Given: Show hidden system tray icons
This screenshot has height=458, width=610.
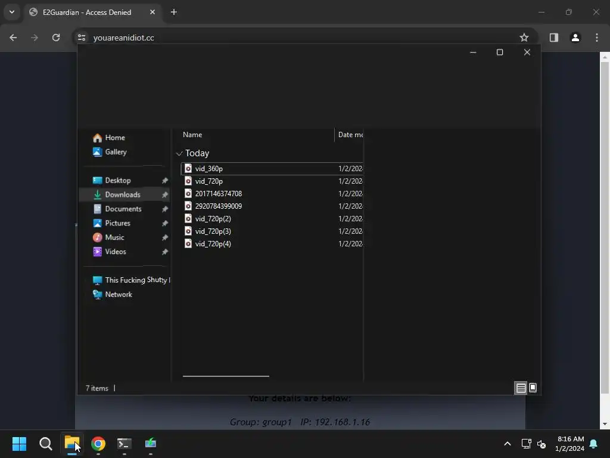Looking at the screenshot, I should tap(508, 444).
